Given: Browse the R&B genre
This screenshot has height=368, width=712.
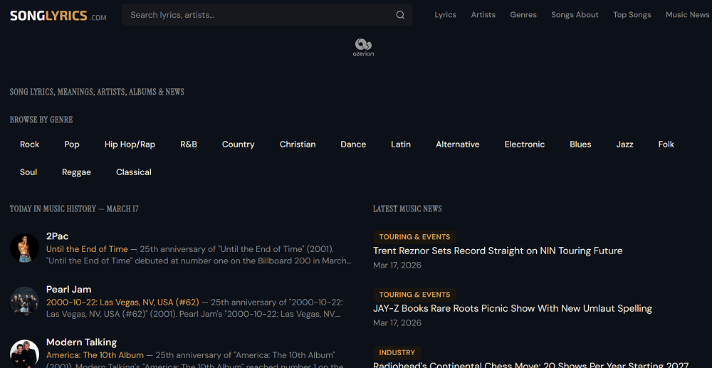Looking at the screenshot, I should coord(189,144).
